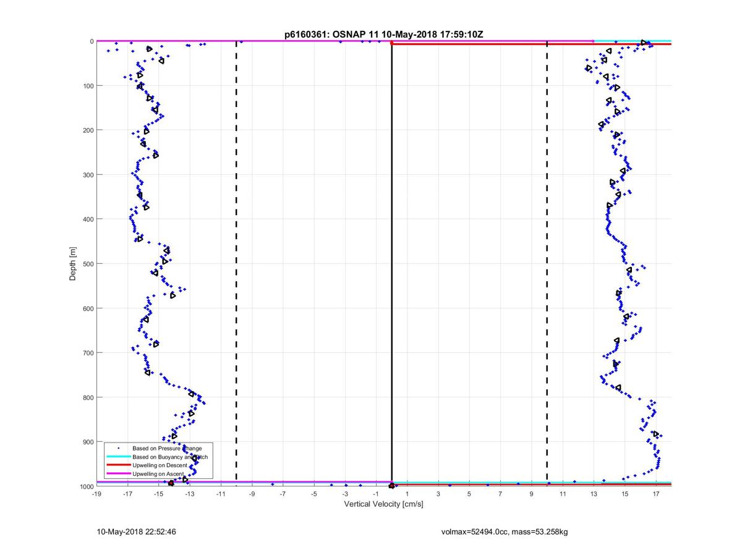Pick the red line sample in legend

point(118,465)
